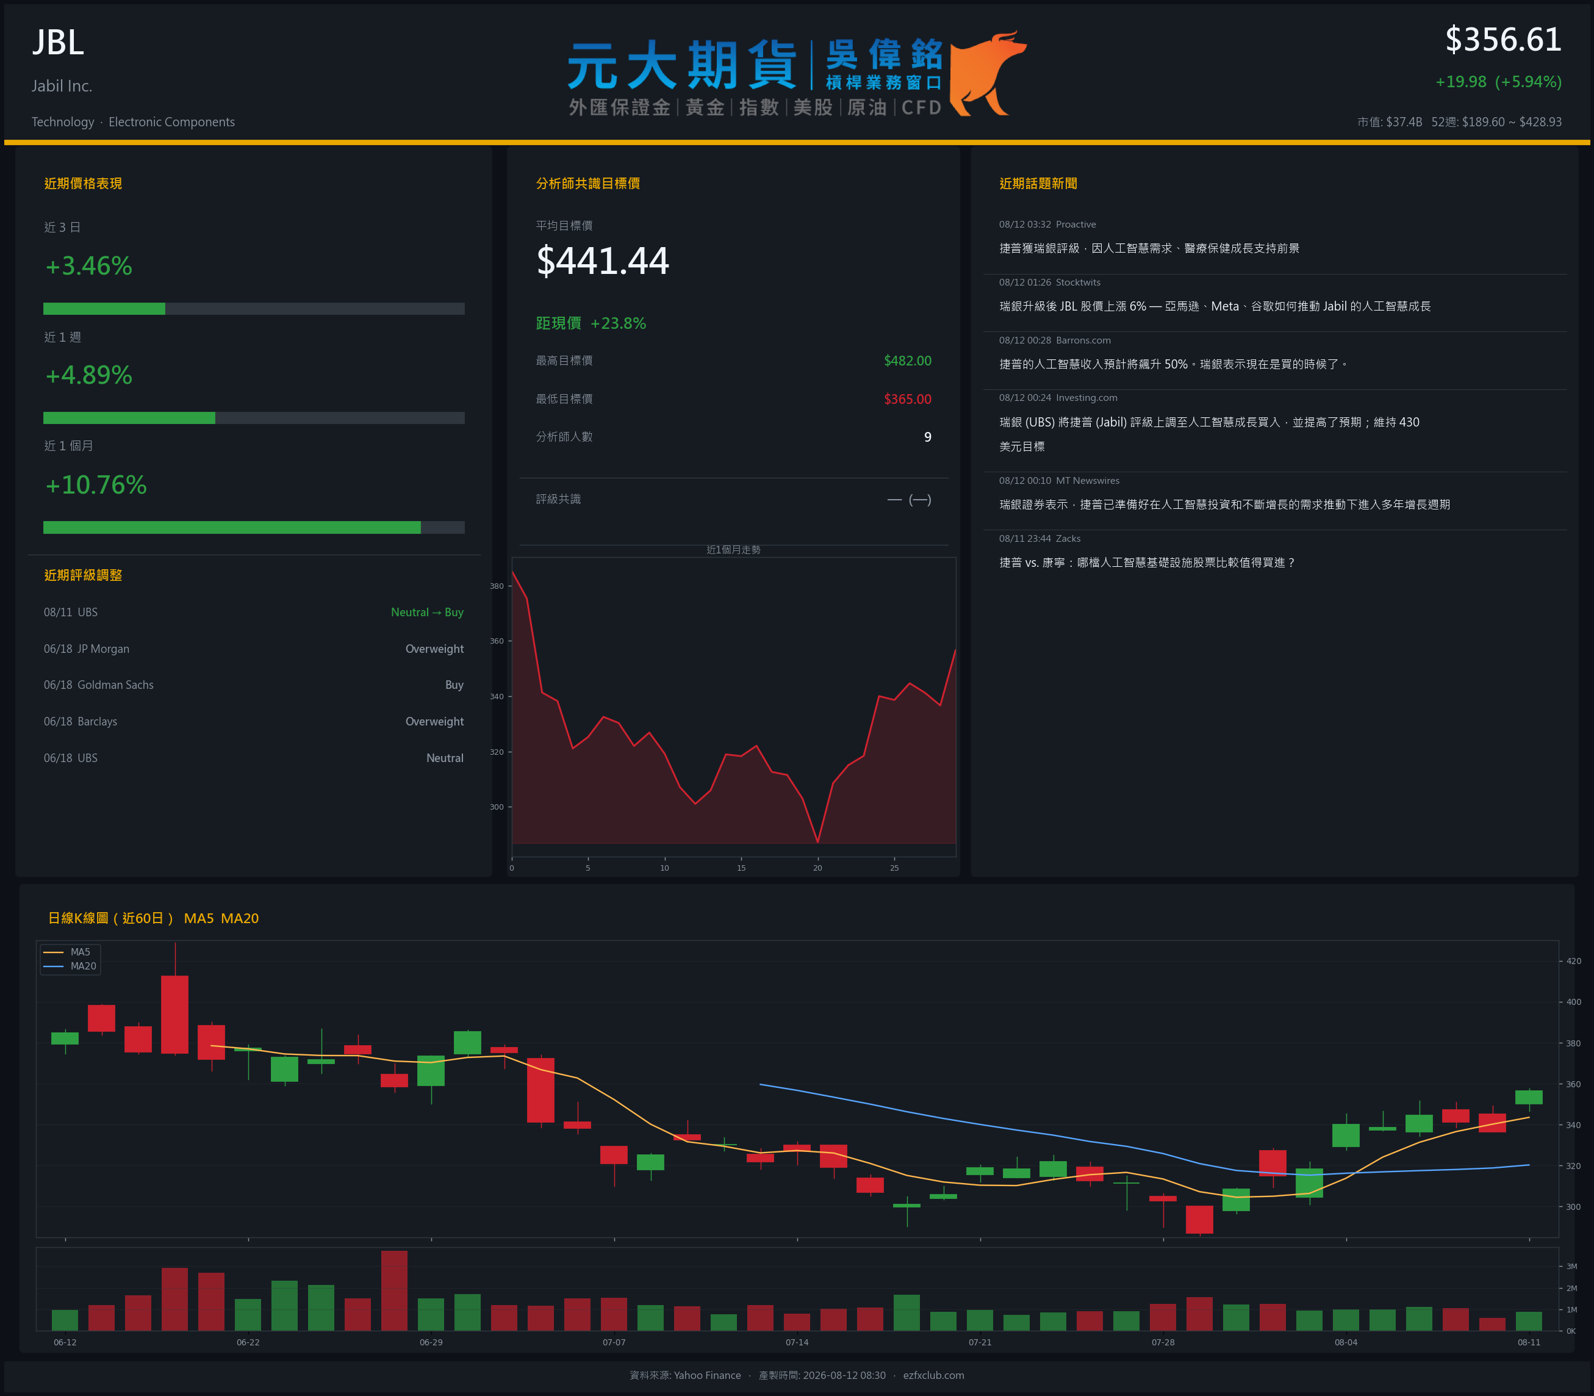Viewport: 1594px width, 1396px height.
Task: Click the orange bull logo in the banner
Action: [x=988, y=74]
